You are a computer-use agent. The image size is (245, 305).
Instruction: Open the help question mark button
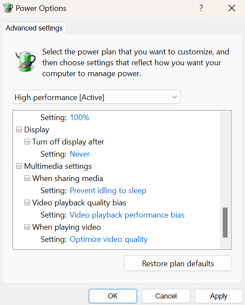pyautogui.click(x=201, y=8)
